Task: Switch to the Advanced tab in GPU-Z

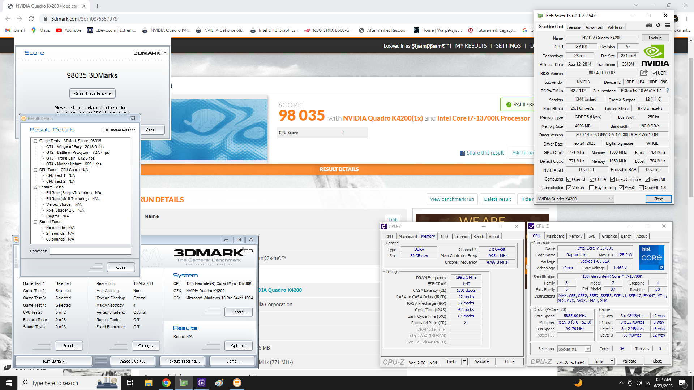Action: [x=594, y=27]
